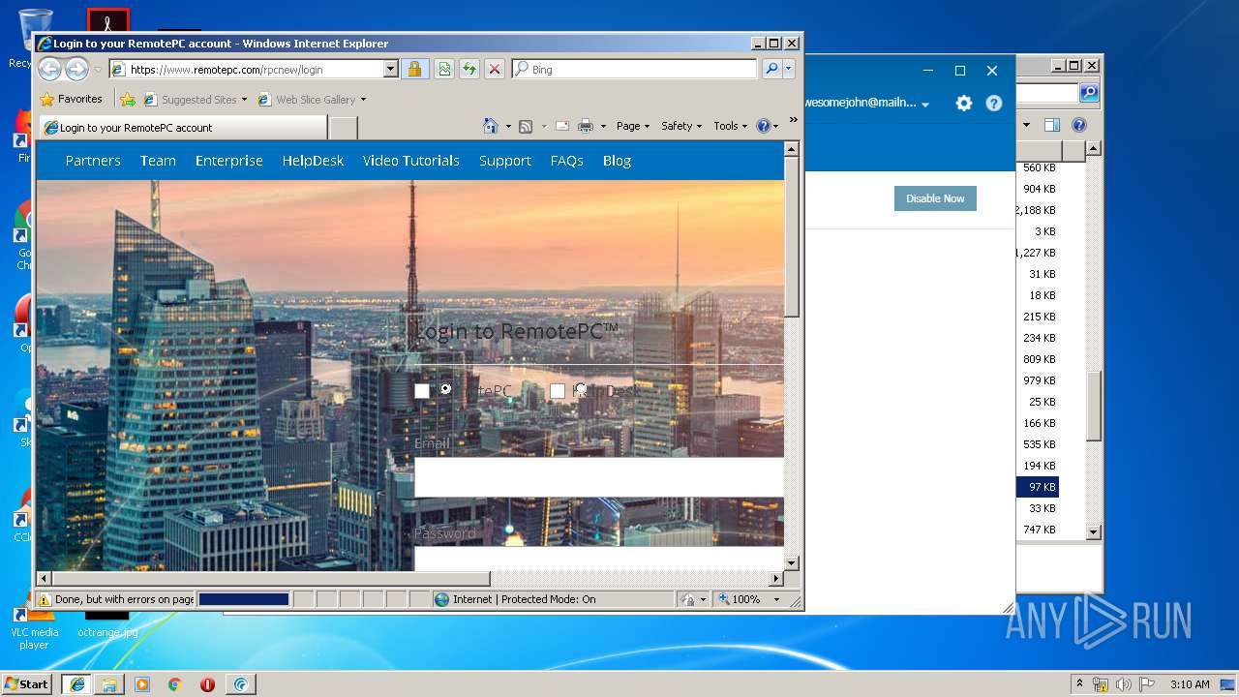The width and height of the screenshot is (1239, 697).
Task: Click the page error warning icon in status bar
Action: tap(44, 599)
